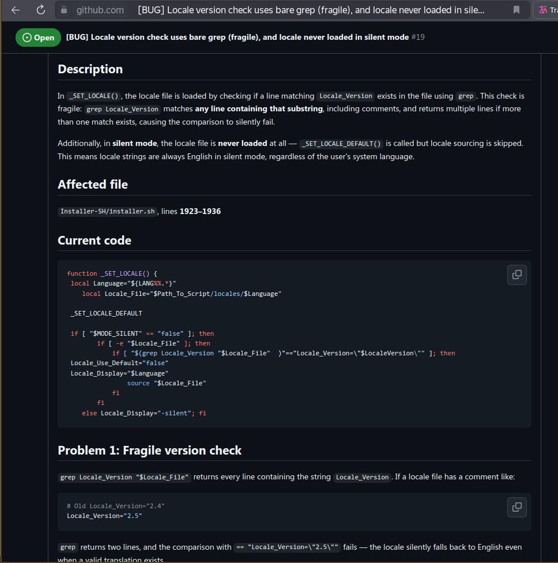Screen dimensions: 558x563
Task: Reload the page with the refresh icon
Action: [41, 10]
